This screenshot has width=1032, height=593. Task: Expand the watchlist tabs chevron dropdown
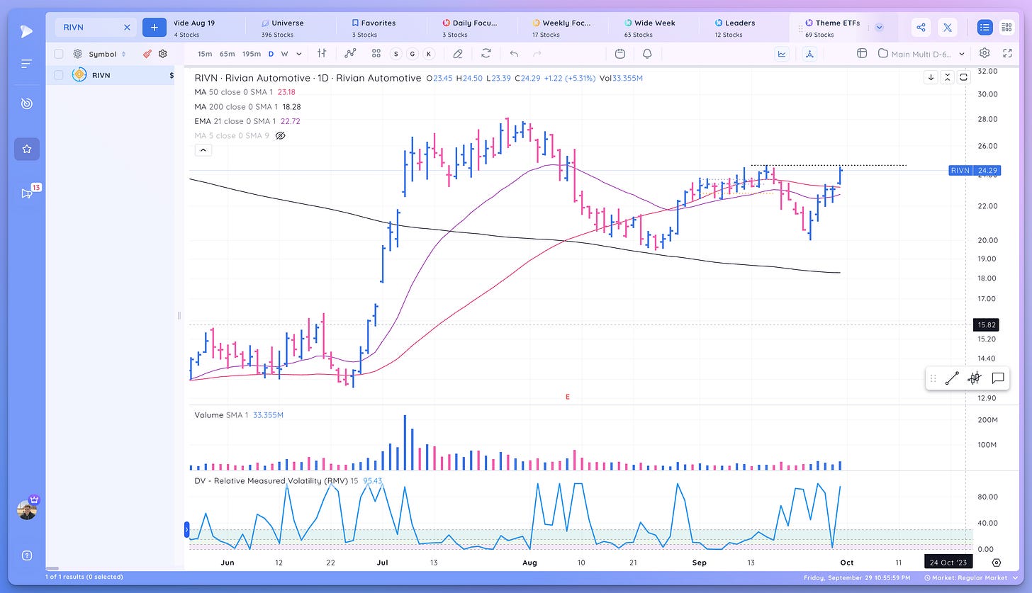tap(879, 28)
